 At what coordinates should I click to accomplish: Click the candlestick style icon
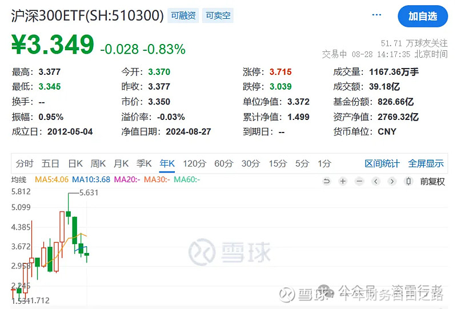click(x=408, y=181)
